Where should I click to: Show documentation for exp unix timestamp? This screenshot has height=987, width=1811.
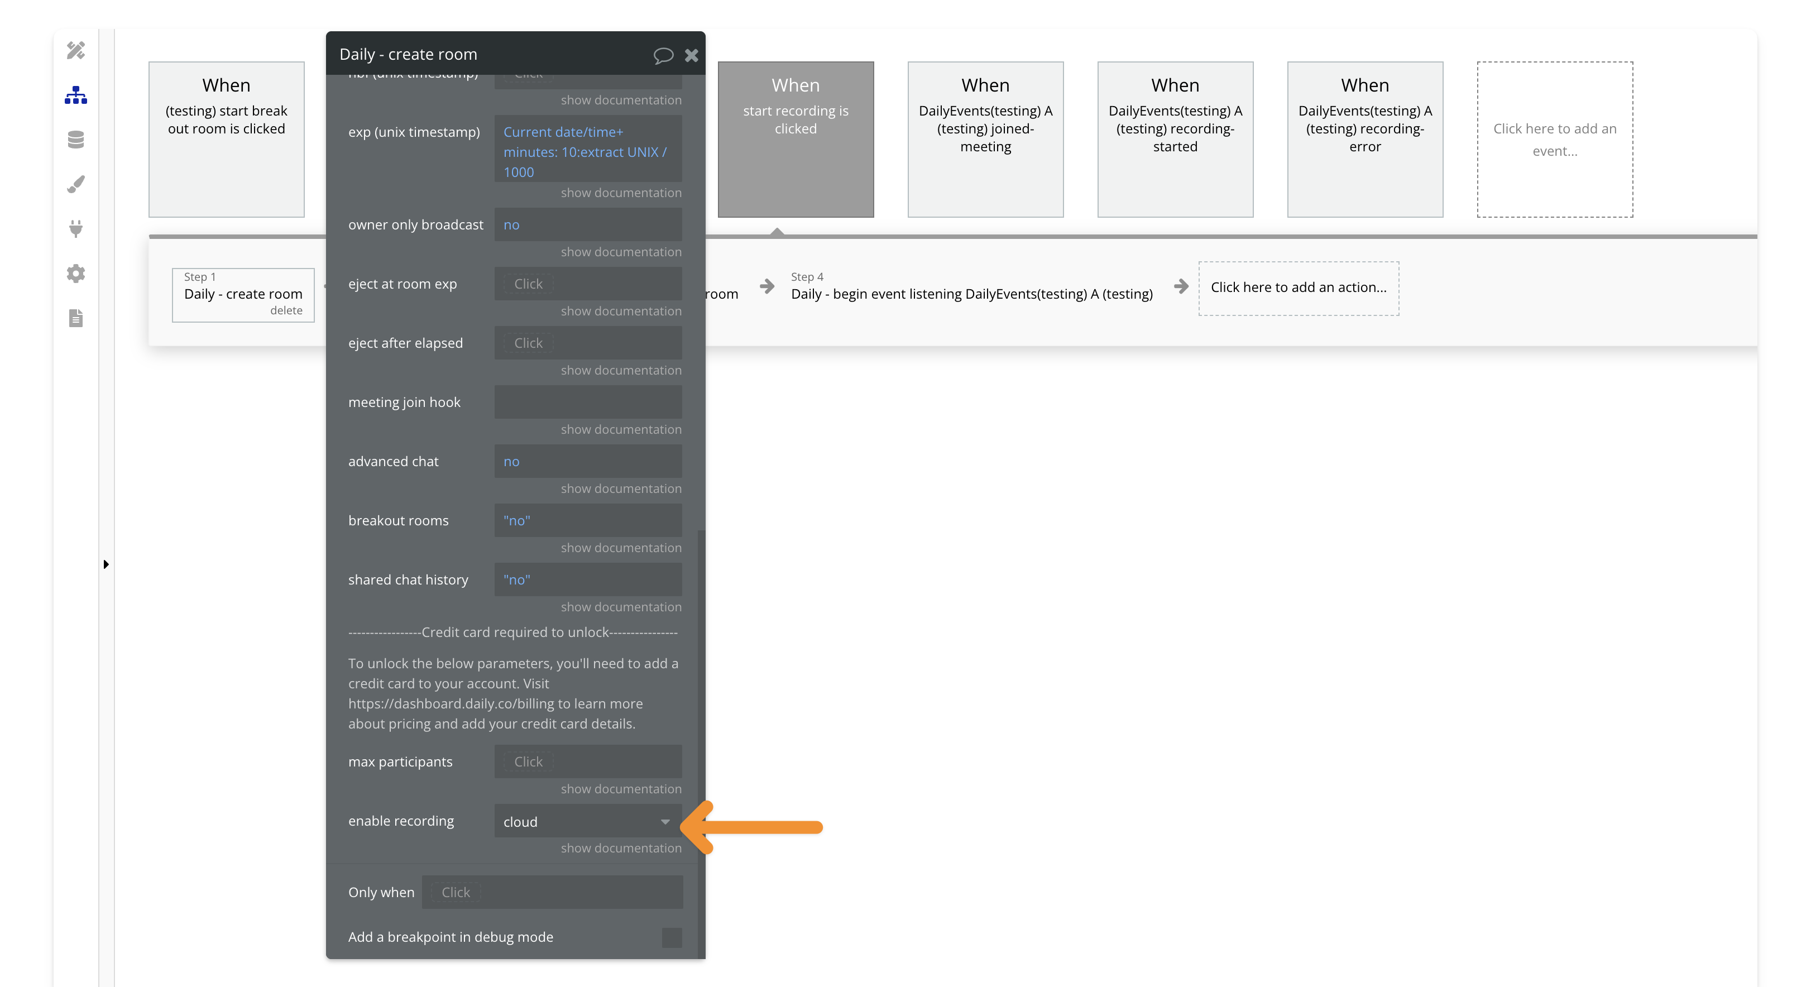(x=621, y=193)
